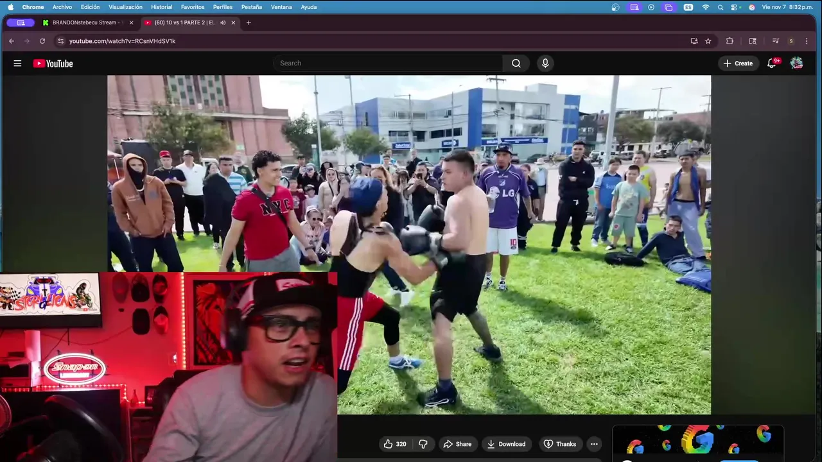This screenshot has width=822, height=462.
Task: Open the Ventana menu
Action: pyautogui.click(x=281, y=7)
